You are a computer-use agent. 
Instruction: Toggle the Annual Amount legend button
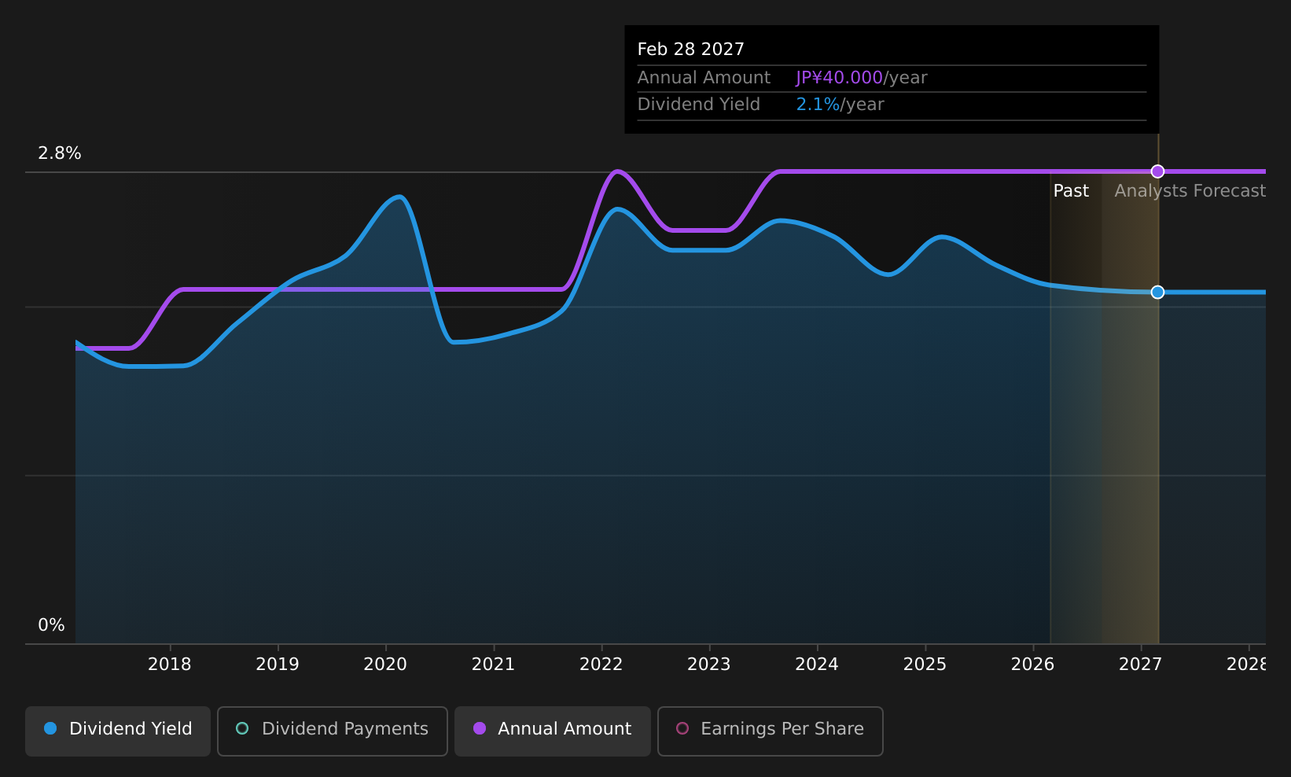point(553,731)
